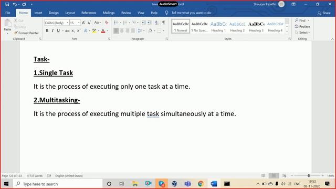
Task: Toggle paragraph marks display
Action: pos(164,23)
